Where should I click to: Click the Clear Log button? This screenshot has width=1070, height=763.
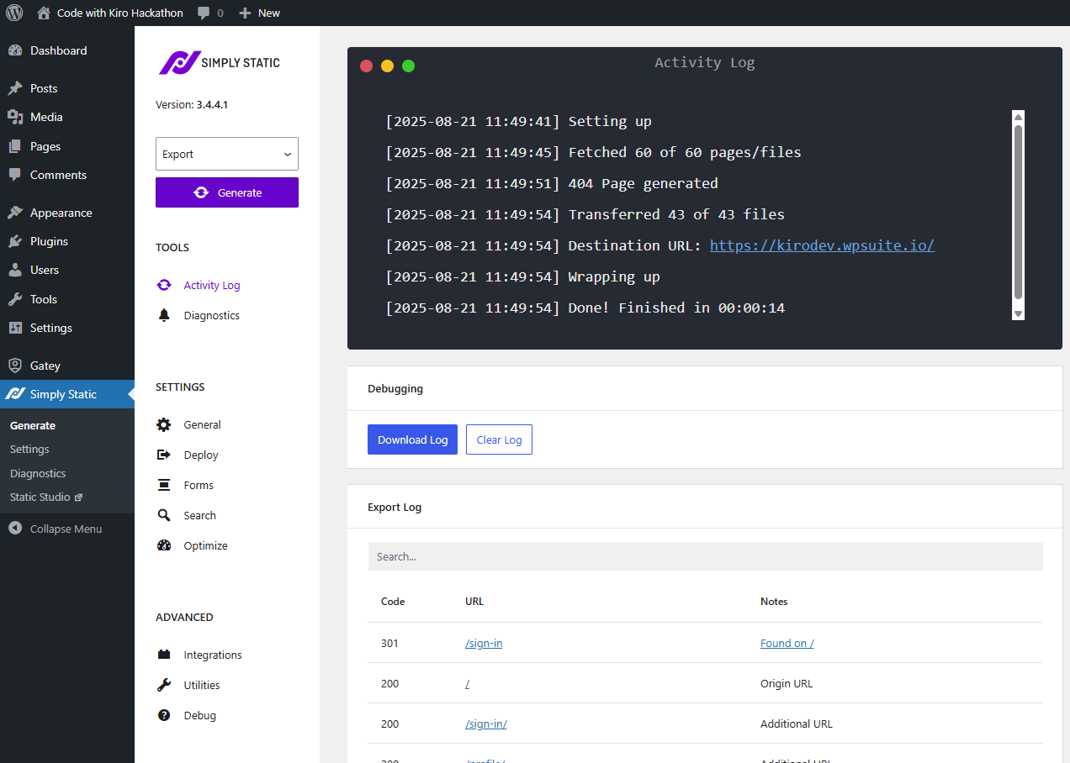tap(499, 439)
